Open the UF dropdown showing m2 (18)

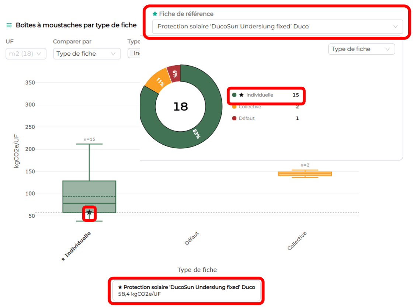(26, 54)
